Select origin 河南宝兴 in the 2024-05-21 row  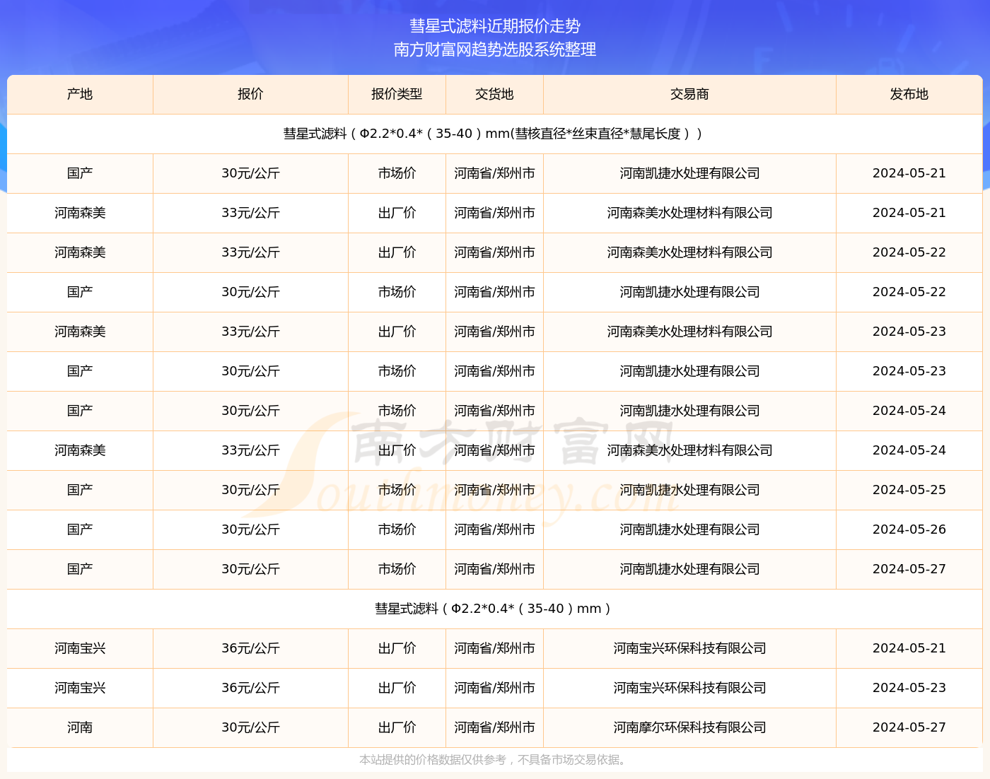tap(80, 648)
